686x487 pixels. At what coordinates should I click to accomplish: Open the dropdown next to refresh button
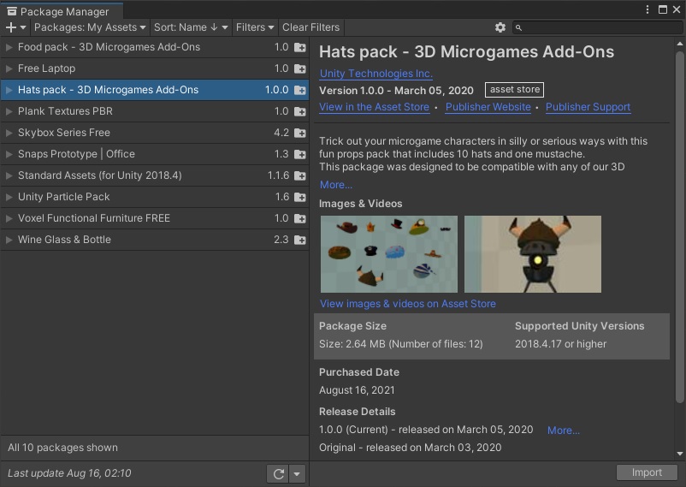click(x=297, y=473)
